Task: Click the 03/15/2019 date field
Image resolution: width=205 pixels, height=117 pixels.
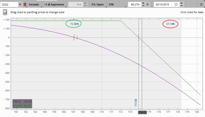Action: 164,4
